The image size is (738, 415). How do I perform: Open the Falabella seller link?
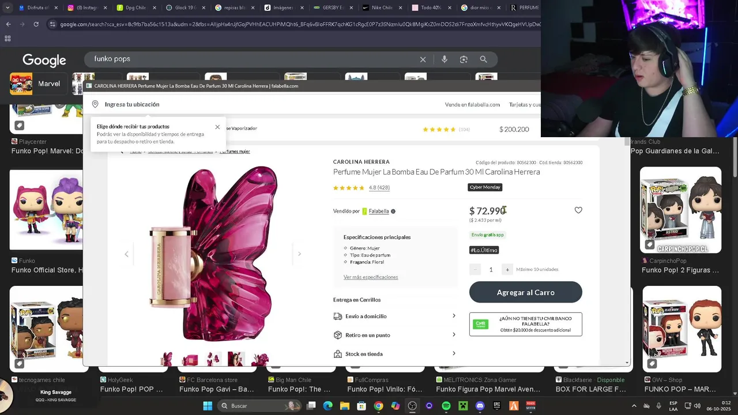(379, 212)
